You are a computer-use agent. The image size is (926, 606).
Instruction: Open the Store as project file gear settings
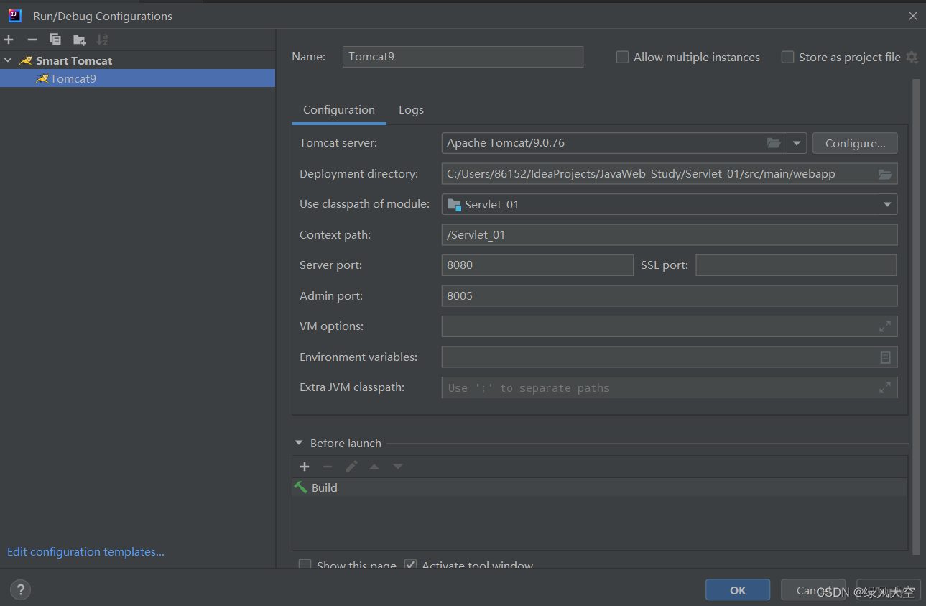(x=912, y=58)
